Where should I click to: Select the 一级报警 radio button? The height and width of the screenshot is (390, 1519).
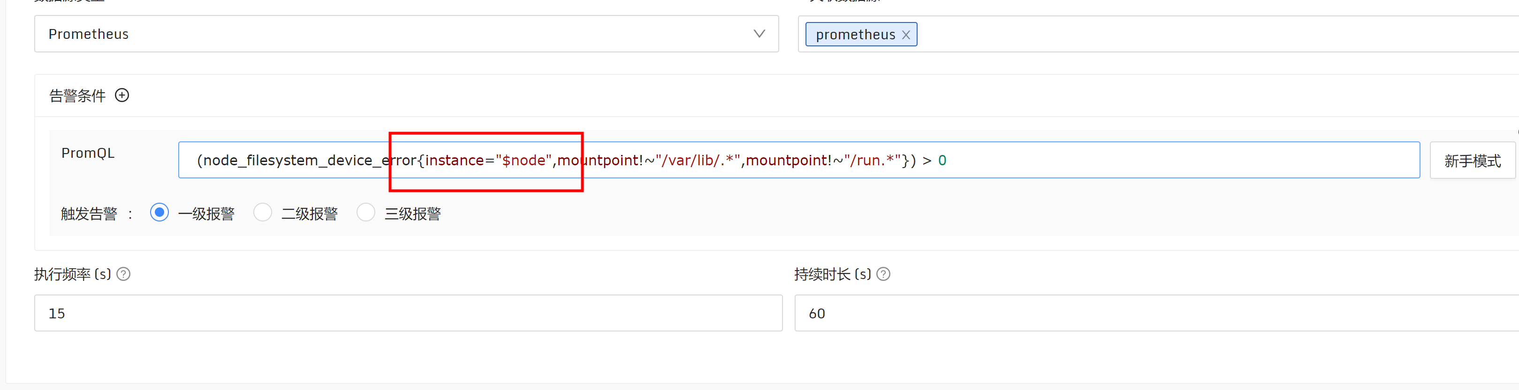click(x=159, y=213)
